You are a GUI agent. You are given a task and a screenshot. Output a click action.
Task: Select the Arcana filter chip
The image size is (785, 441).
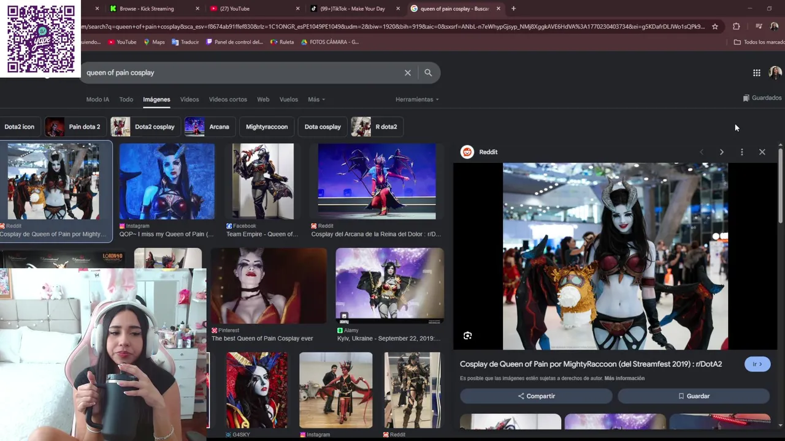pyautogui.click(x=209, y=127)
